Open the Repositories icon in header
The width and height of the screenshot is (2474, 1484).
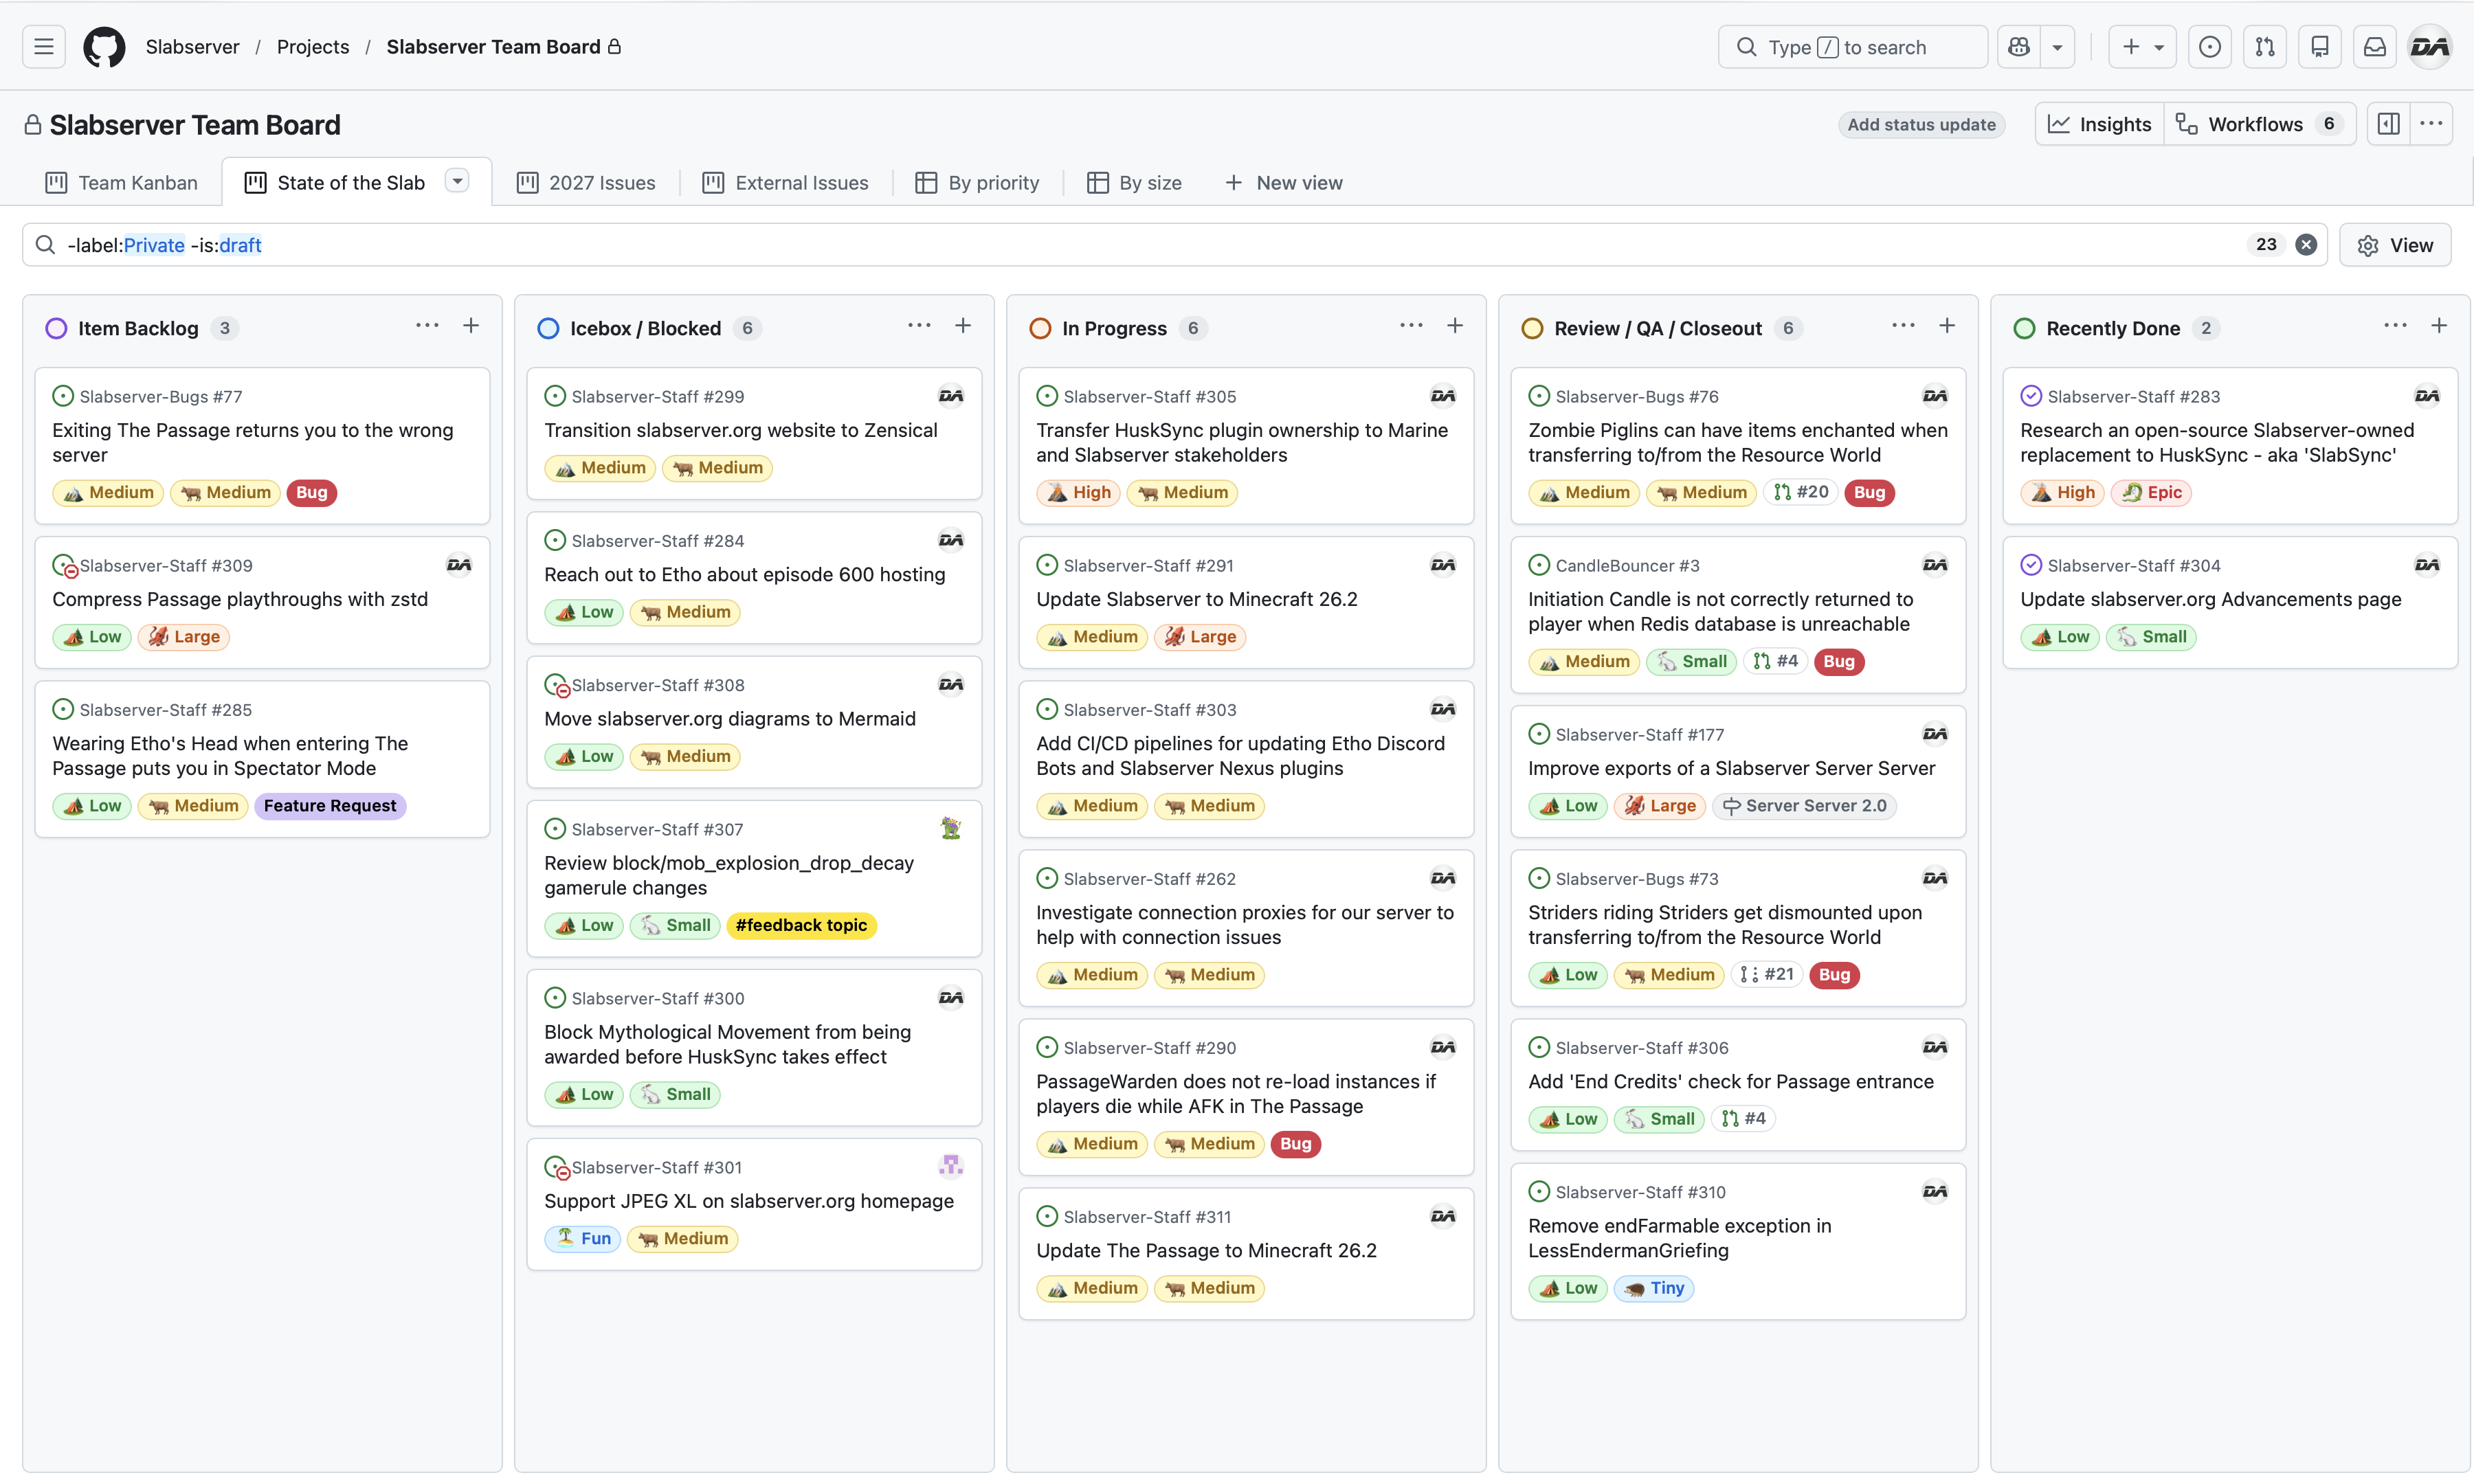2320,47
